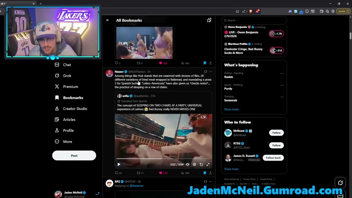This screenshot has width=352, height=198.
Task: Open more options on Nasser's post
Action: (210, 72)
